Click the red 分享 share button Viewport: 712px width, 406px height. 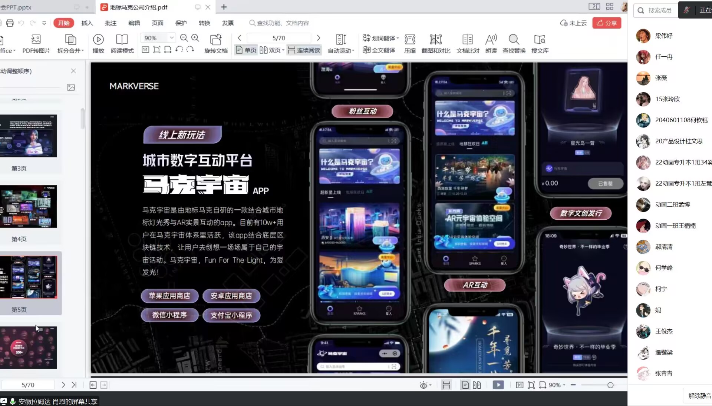pos(607,23)
